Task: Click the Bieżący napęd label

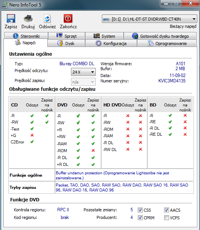Action: point(183,26)
